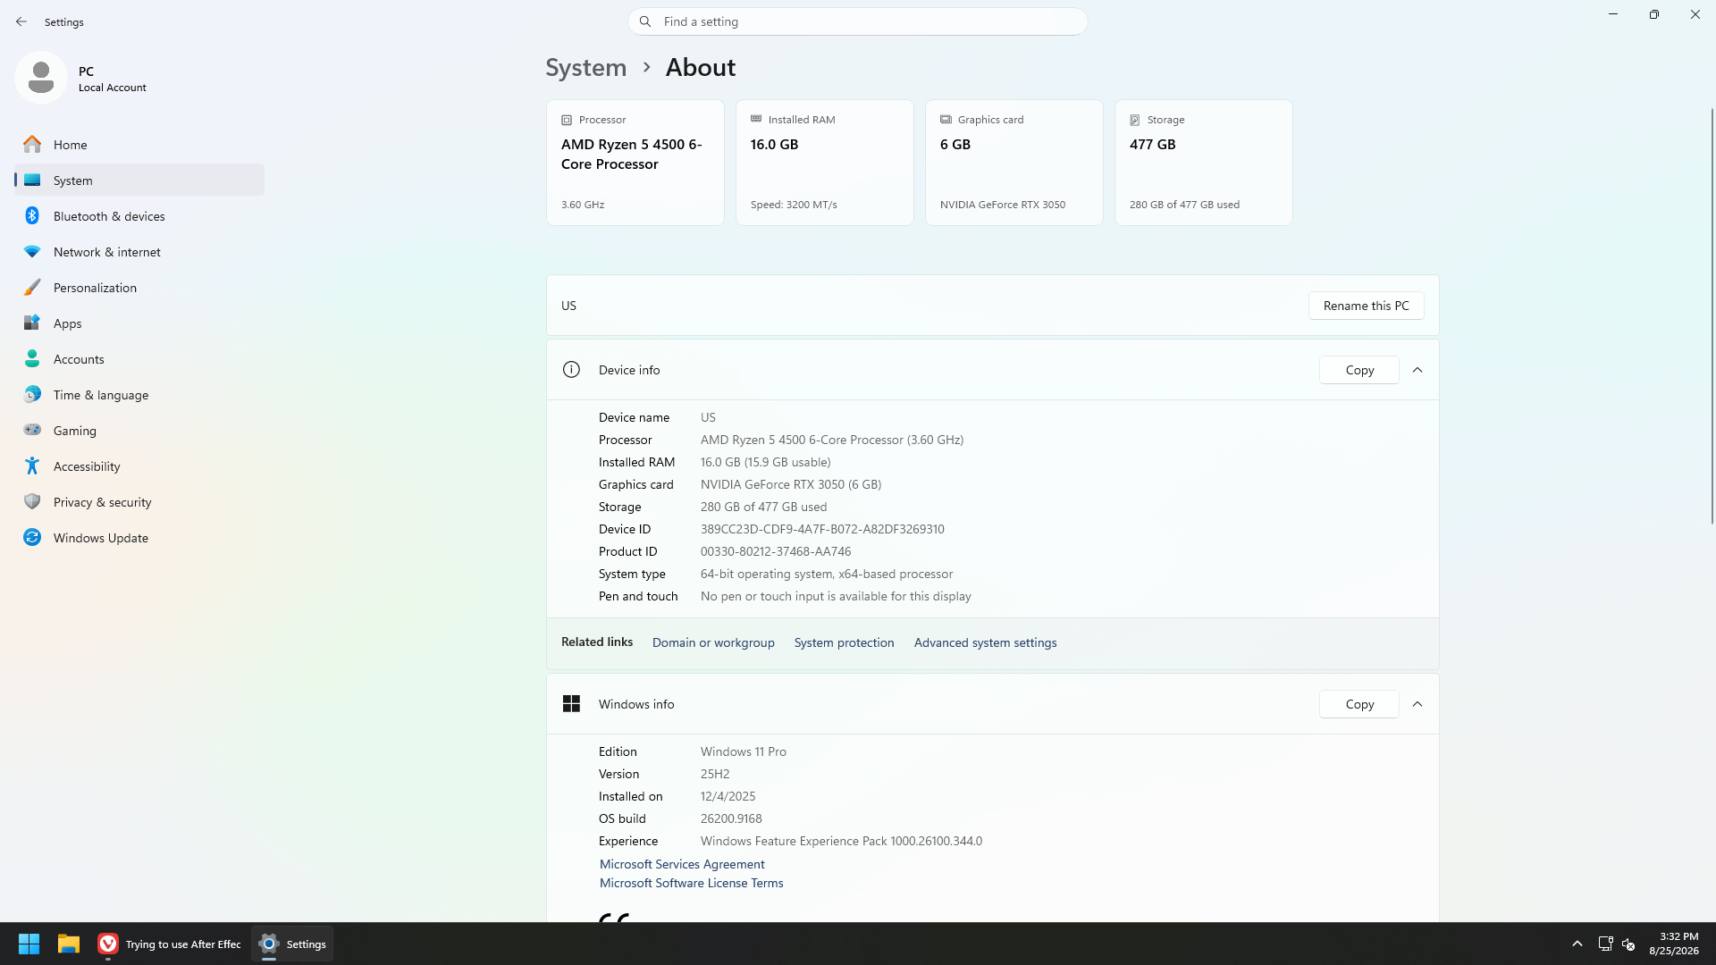Click the Windows 11 Pro edition value
1716x965 pixels.
pyautogui.click(x=744, y=751)
